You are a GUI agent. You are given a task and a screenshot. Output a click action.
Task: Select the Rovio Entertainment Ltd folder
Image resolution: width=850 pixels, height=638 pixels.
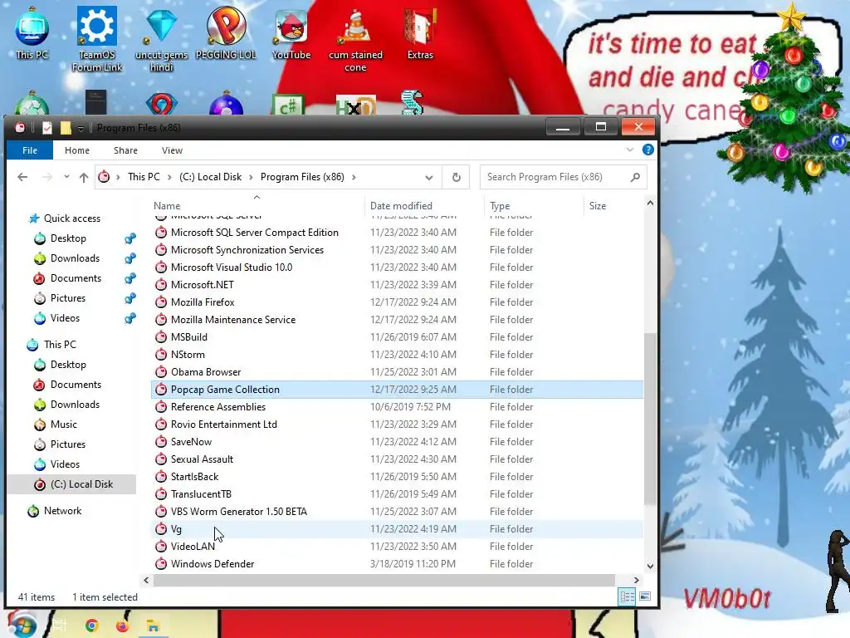397,425
